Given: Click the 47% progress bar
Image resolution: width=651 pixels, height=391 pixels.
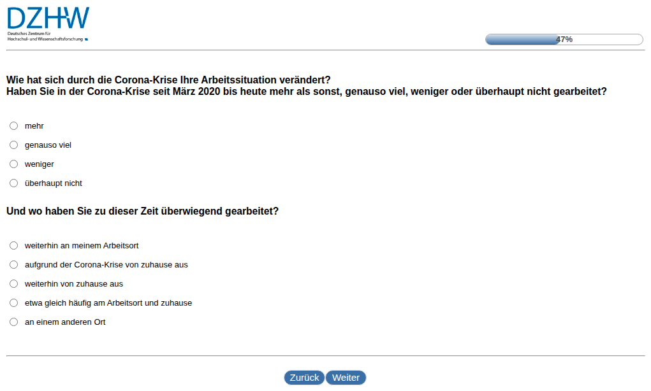Looking at the screenshot, I should click(x=564, y=39).
